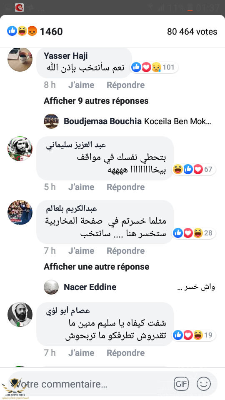This screenshot has width=225, height=400.
Task: View the 67 reactions on comment
Action: coord(194,170)
